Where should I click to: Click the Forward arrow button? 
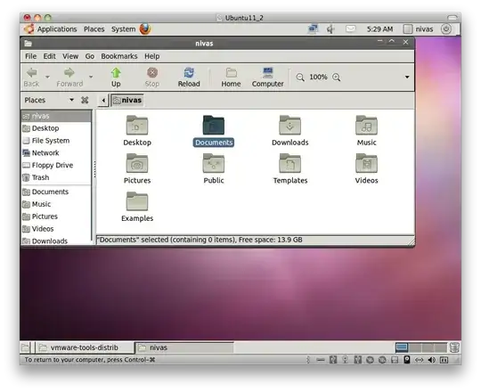[69, 78]
